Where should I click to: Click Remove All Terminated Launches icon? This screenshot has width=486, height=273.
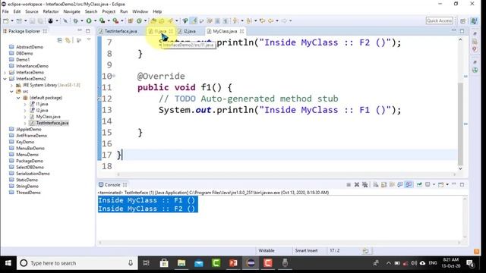coord(364,185)
